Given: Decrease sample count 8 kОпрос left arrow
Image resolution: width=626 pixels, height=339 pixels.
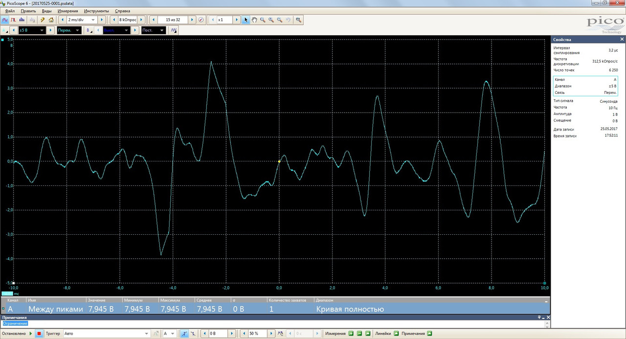Looking at the screenshot, I should [x=114, y=20].
